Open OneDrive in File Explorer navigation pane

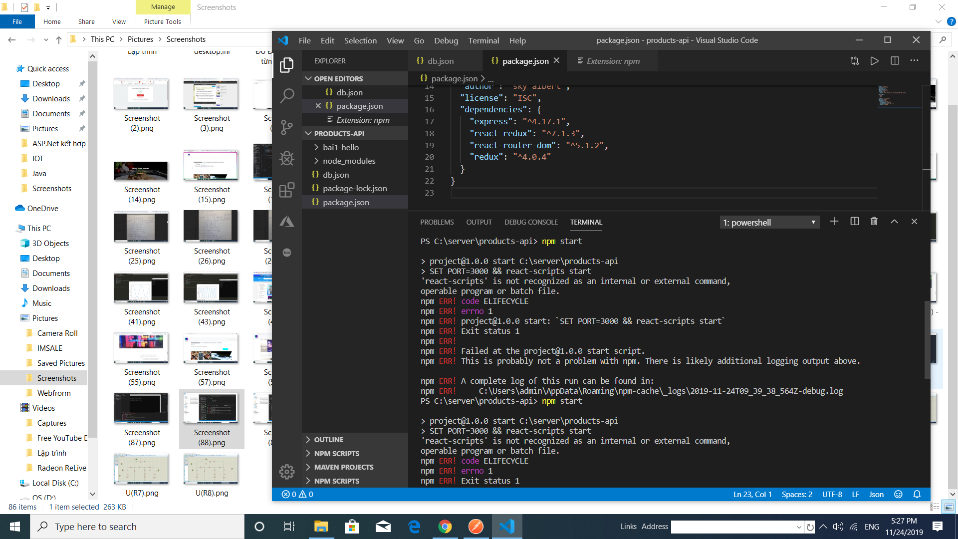43,208
